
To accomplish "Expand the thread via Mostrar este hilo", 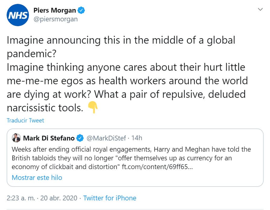I will [37, 178].
